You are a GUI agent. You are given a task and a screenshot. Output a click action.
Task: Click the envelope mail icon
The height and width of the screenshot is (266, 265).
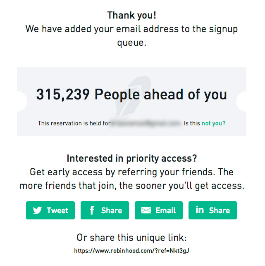coord(146,210)
